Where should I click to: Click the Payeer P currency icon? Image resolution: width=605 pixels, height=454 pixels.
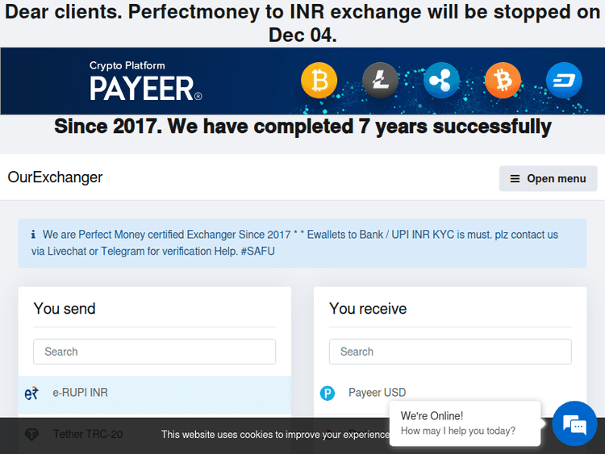tap(328, 394)
